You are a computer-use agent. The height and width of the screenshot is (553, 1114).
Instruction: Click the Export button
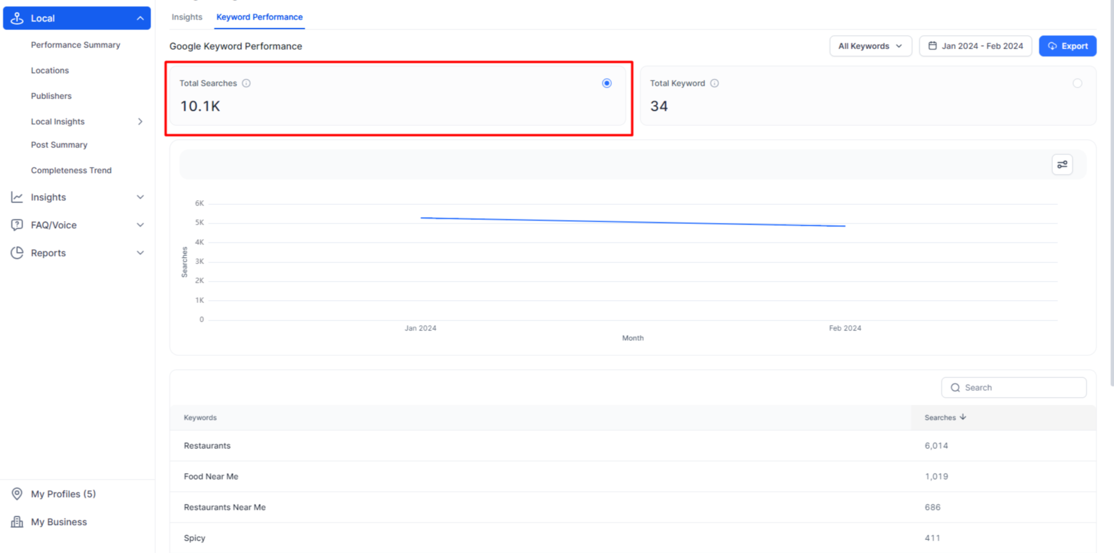1067,46
